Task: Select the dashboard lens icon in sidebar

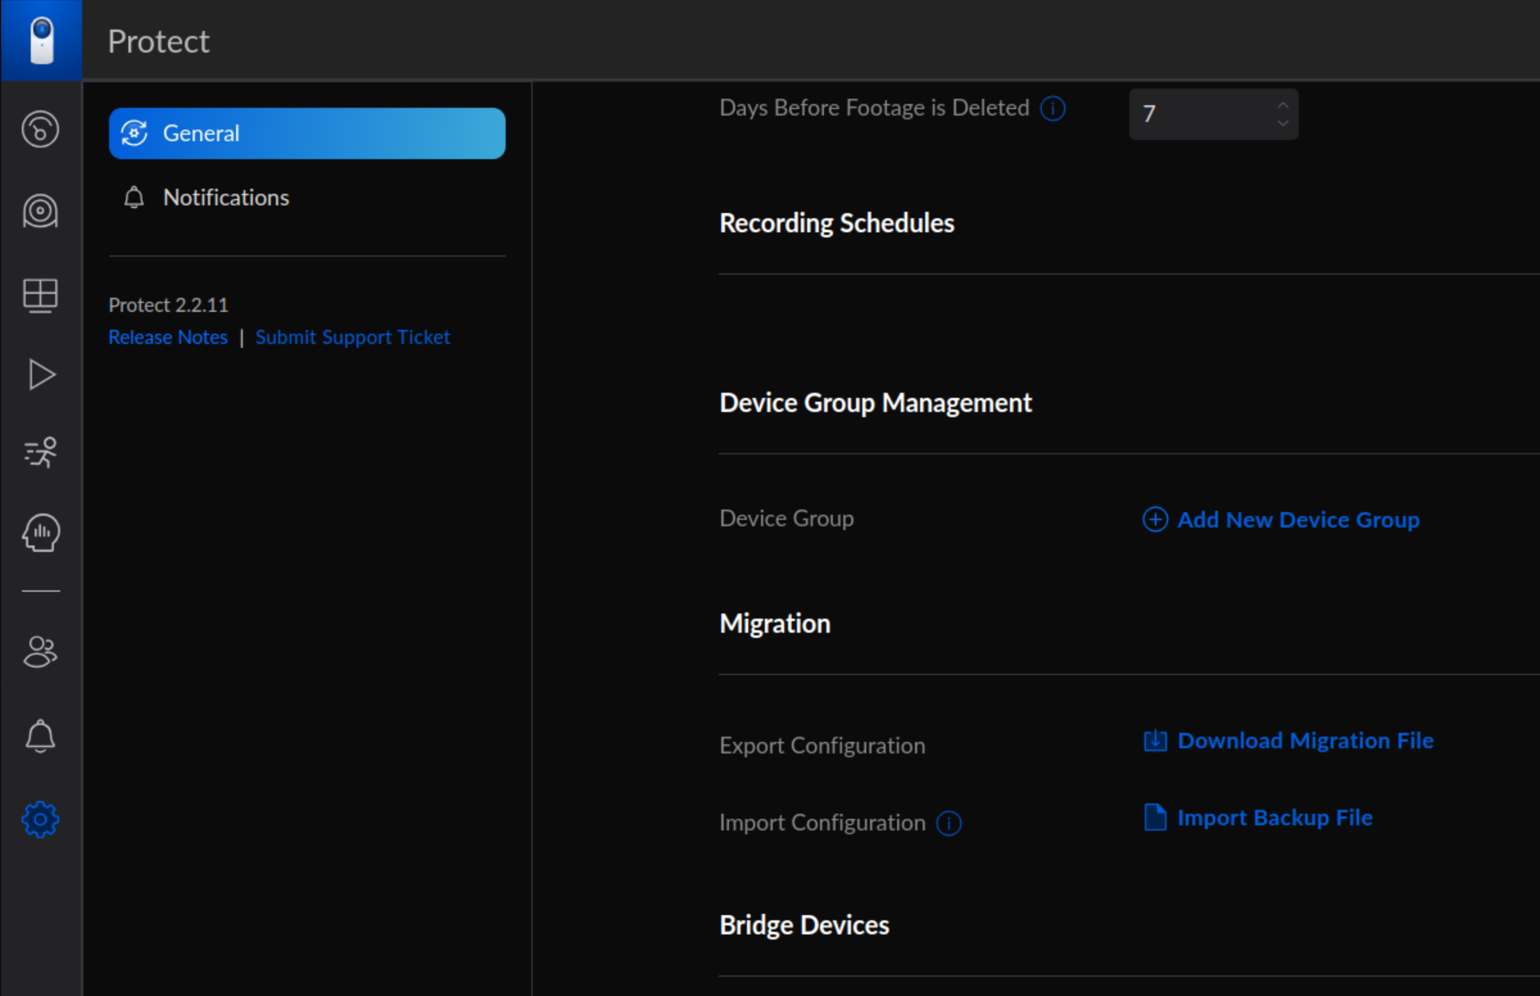Action: pos(40,130)
